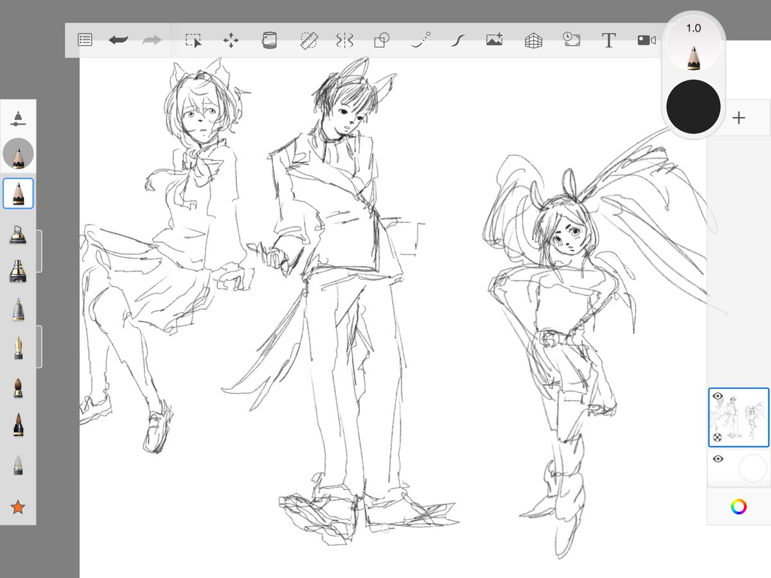
Task: Redo the last undone stroke
Action: [x=152, y=40]
